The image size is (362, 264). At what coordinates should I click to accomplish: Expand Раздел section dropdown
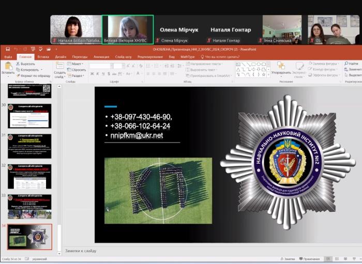(x=78, y=75)
